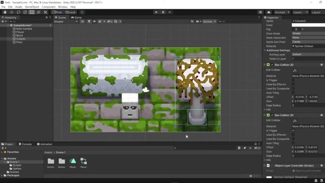Open the Window menu
Image resolution: width=325 pixels, height=183 pixels.
62,7
